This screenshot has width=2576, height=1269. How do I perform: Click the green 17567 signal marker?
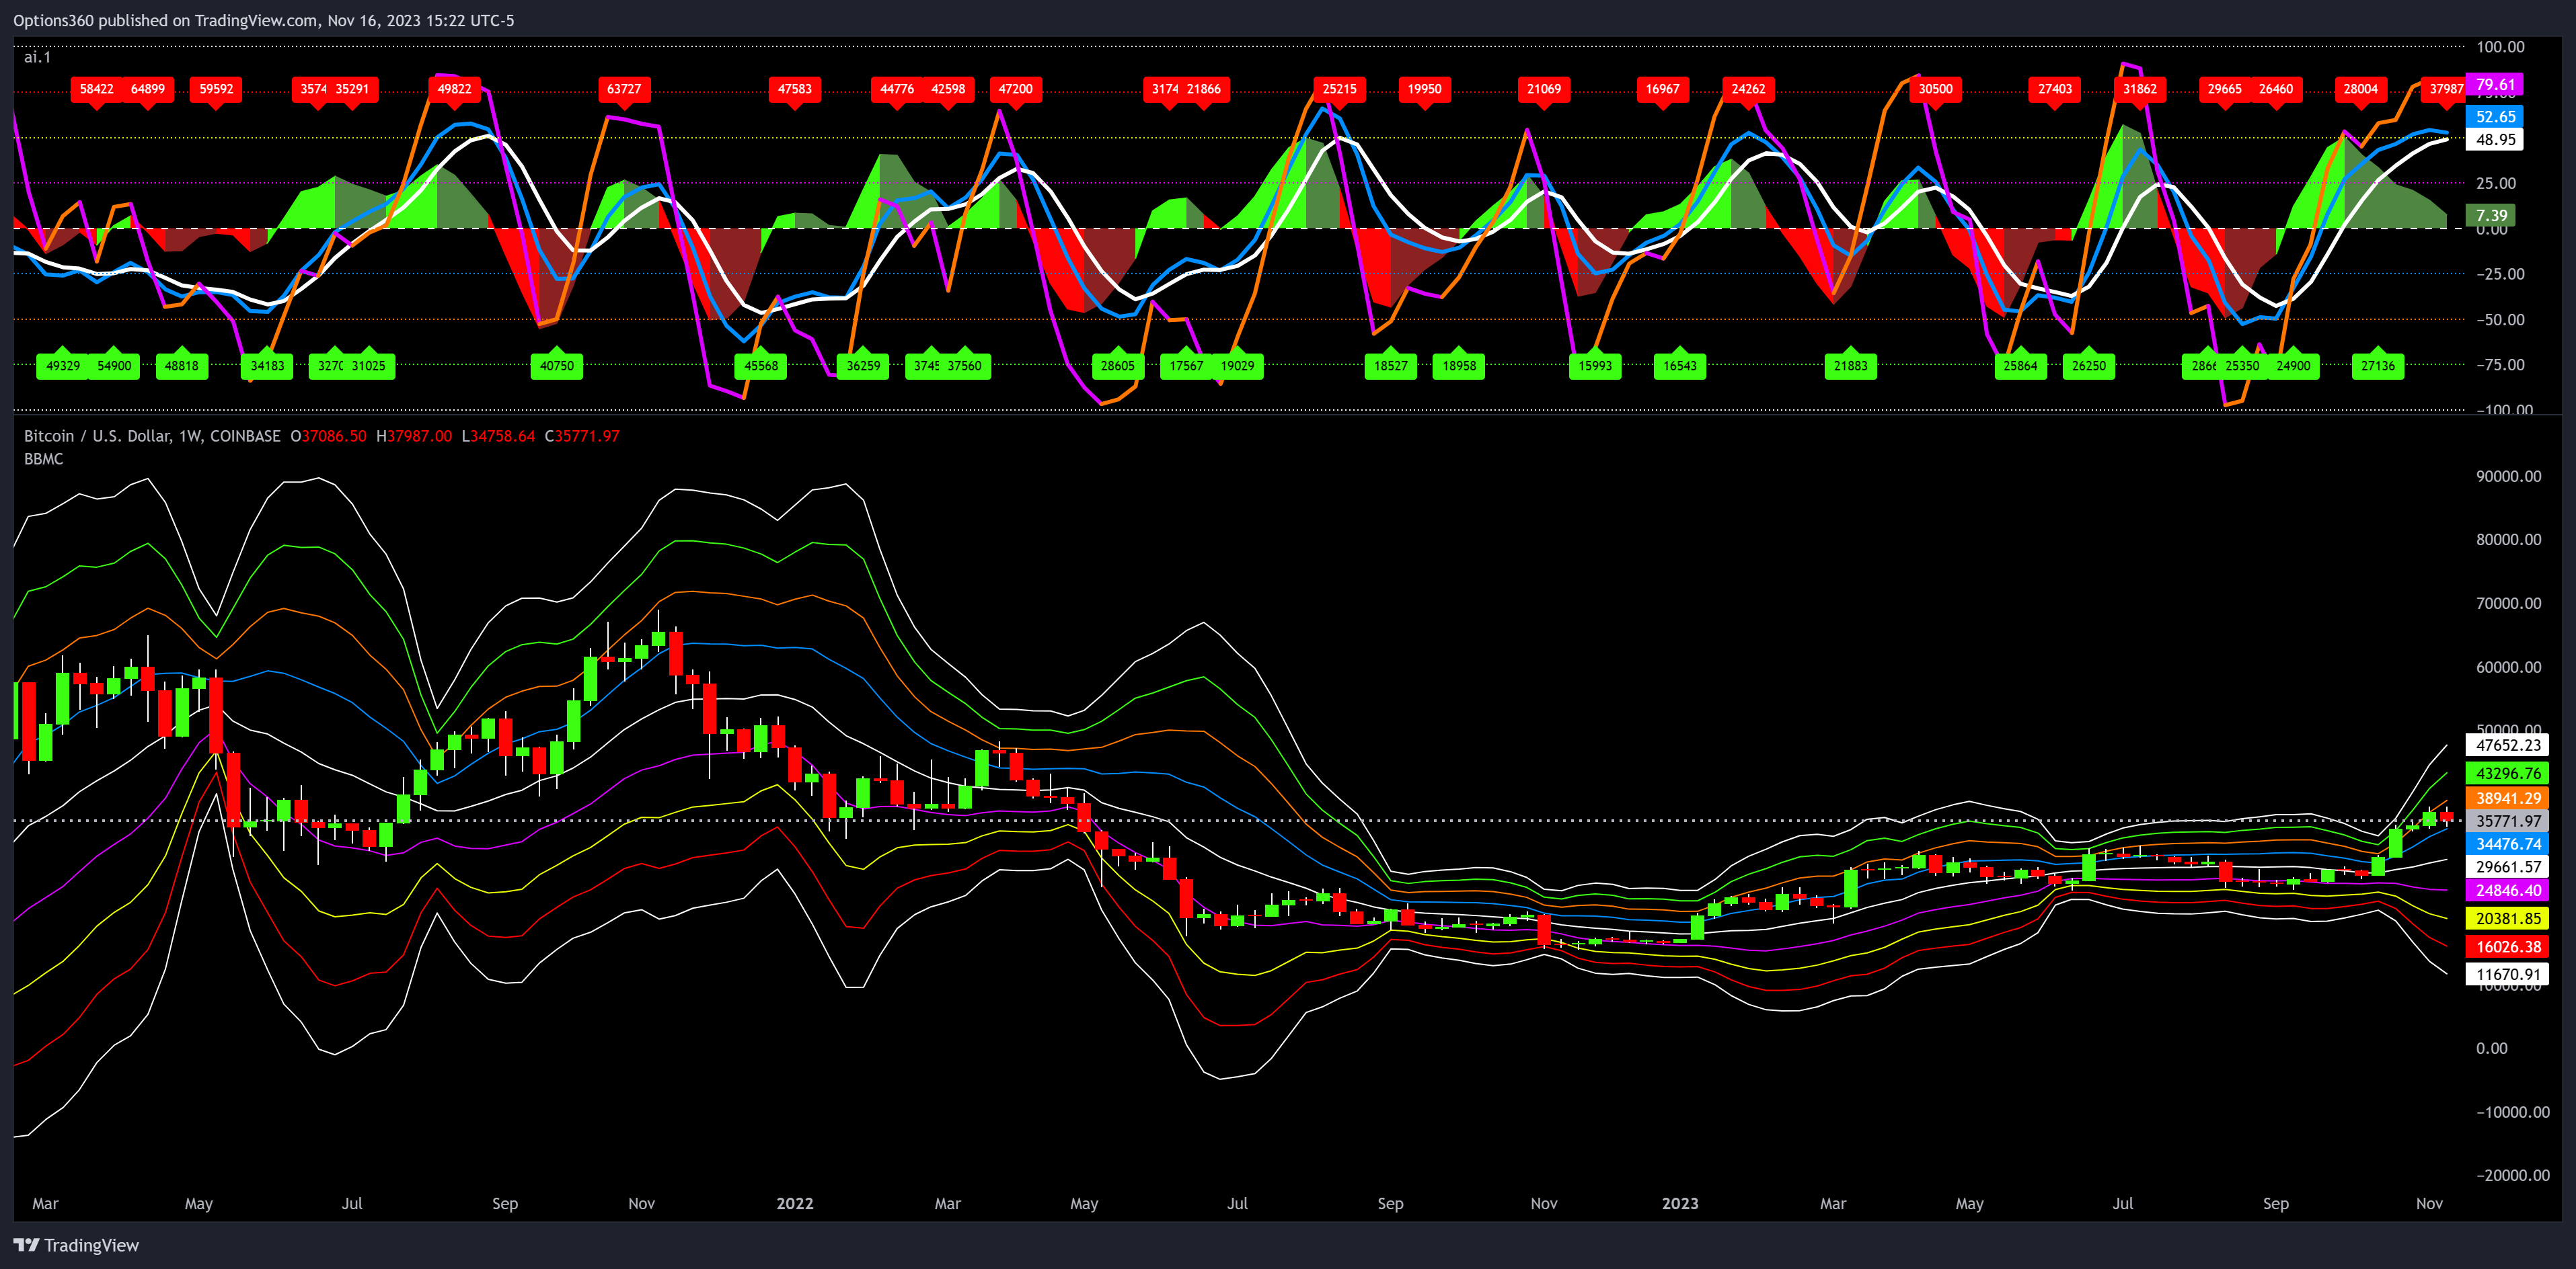click(x=1187, y=366)
